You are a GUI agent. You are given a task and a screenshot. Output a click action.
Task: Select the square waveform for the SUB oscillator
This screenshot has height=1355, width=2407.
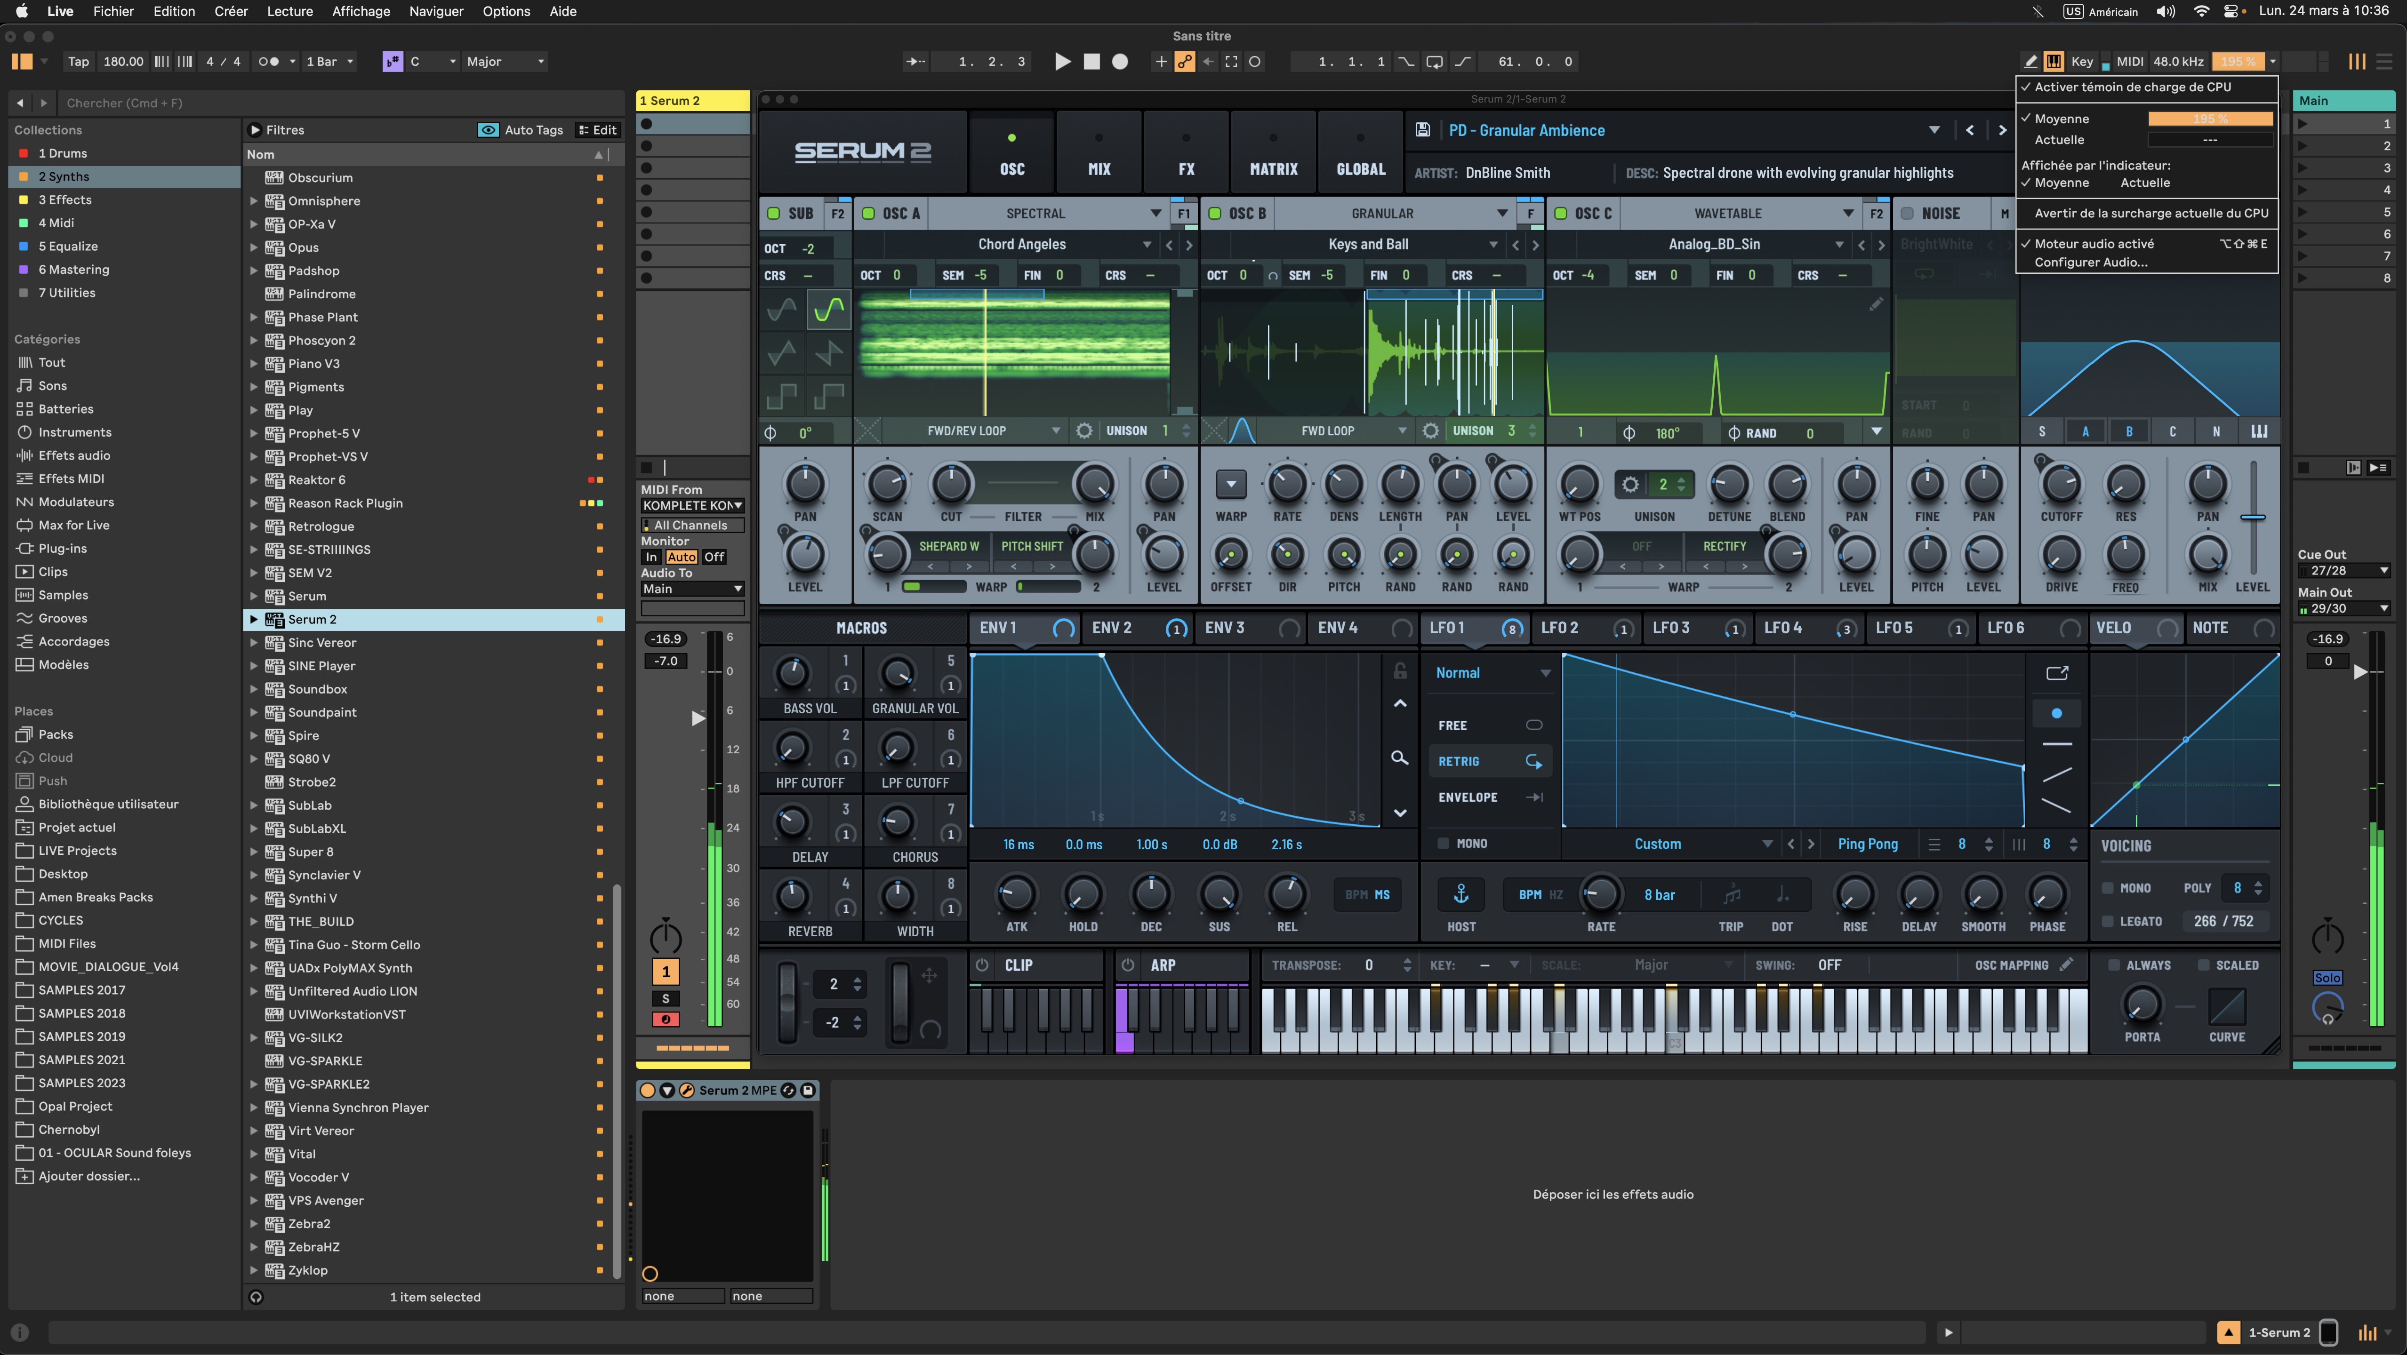click(781, 396)
